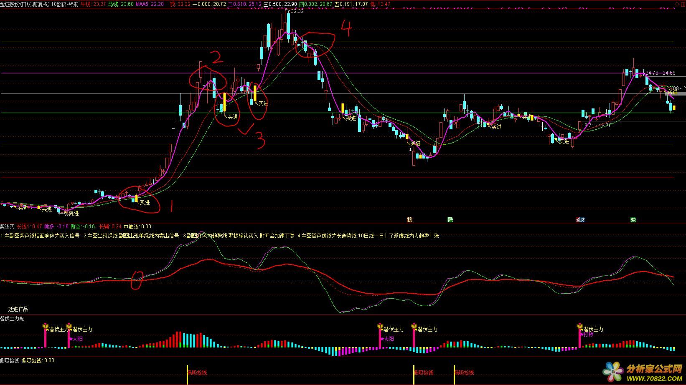The width and height of the screenshot is (686, 385).
Task: Click the 买进 signal inside circle 1
Action: [x=145, y=202]
